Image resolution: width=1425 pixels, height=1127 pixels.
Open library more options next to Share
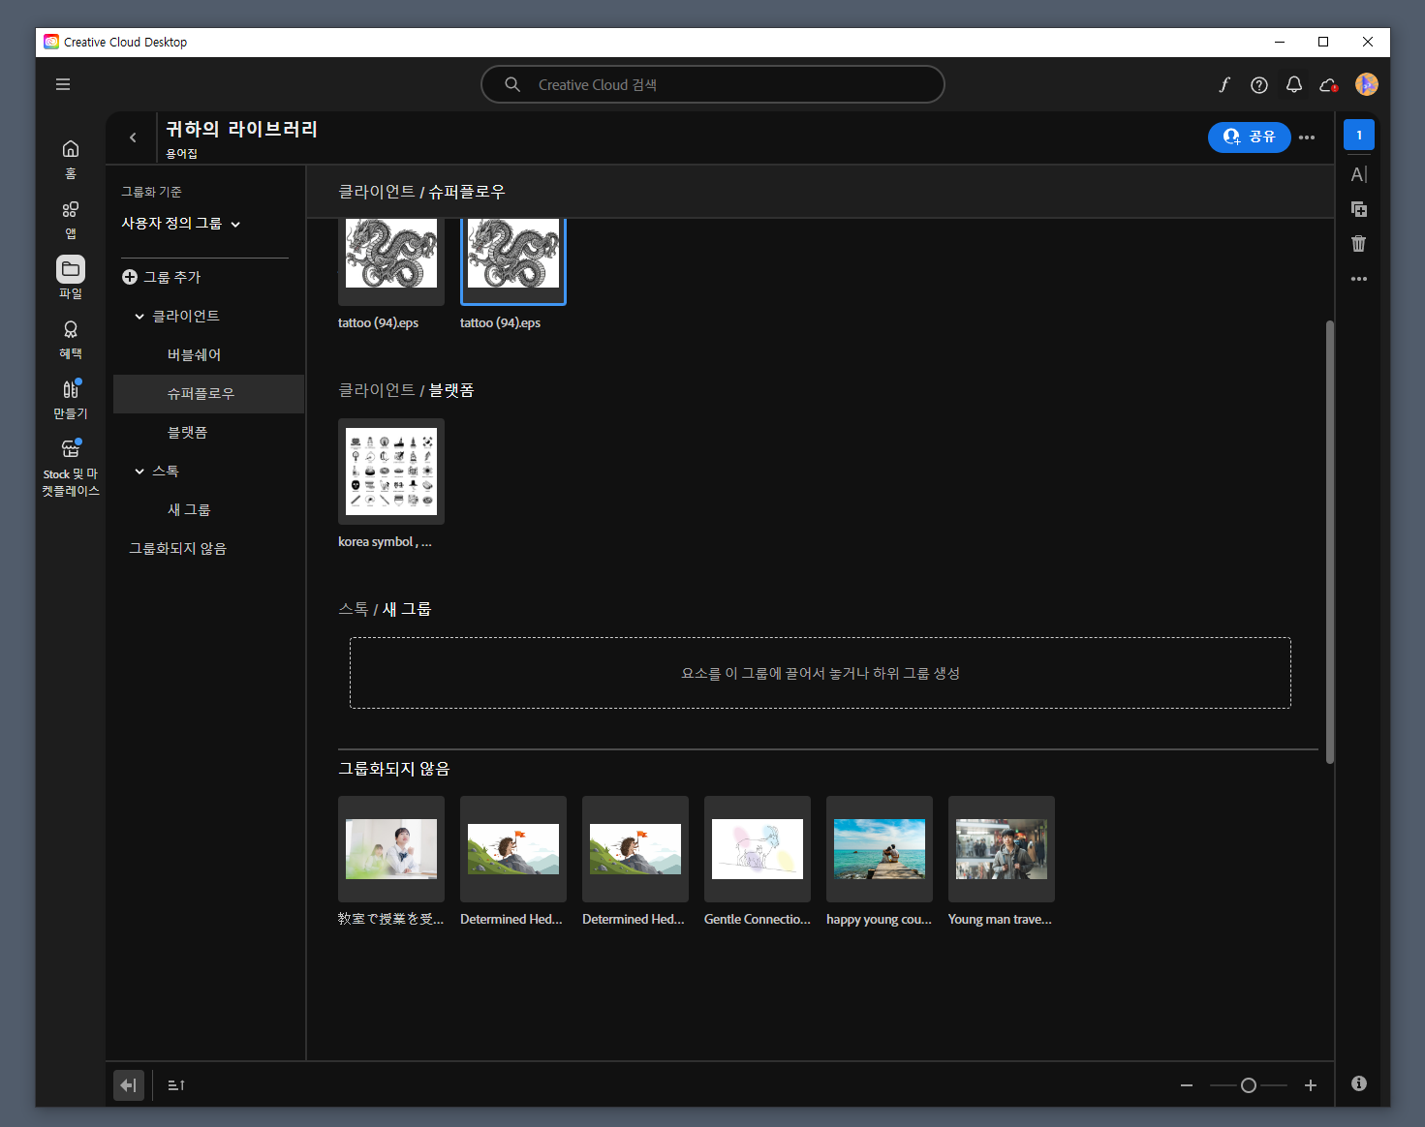pyautogui.click(x=1307, y=137)
